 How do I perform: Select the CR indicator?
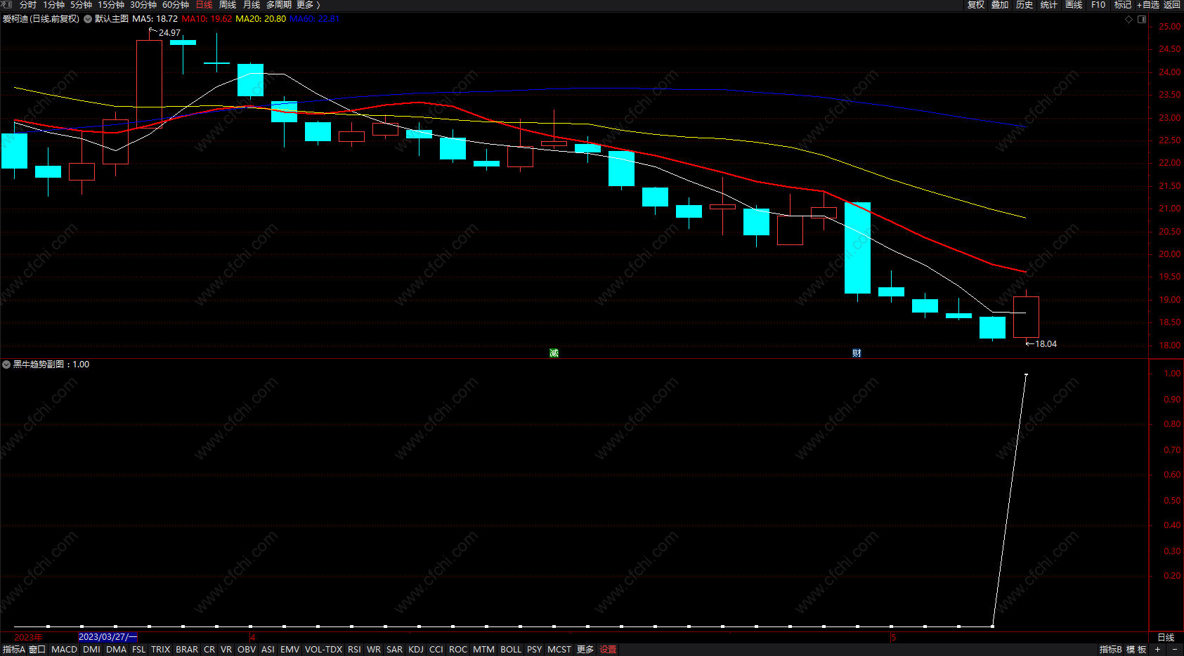coord(209,650)
